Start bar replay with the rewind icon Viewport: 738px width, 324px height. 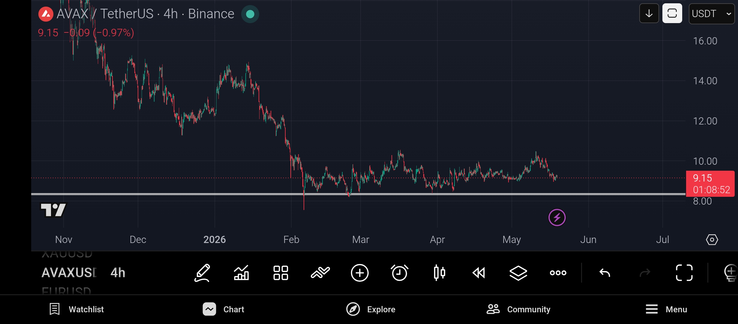point(479,273)
